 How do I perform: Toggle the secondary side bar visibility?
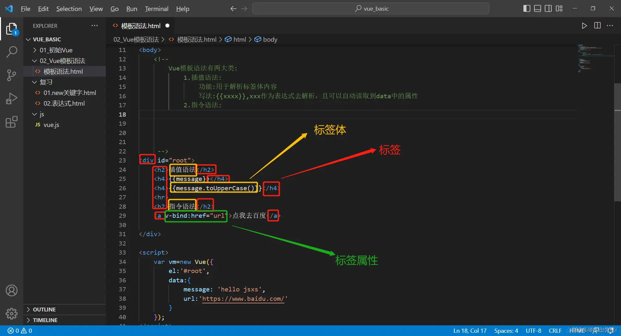[x=548, y=8]
